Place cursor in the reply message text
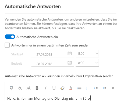The width and height of the screenshot is (117, 101). (49, 98)
